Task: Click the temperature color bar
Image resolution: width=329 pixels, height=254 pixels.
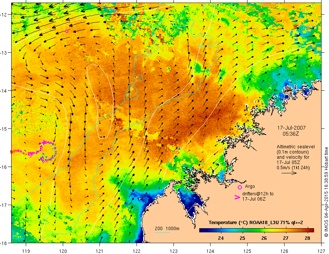Action: tap(256, 230)
